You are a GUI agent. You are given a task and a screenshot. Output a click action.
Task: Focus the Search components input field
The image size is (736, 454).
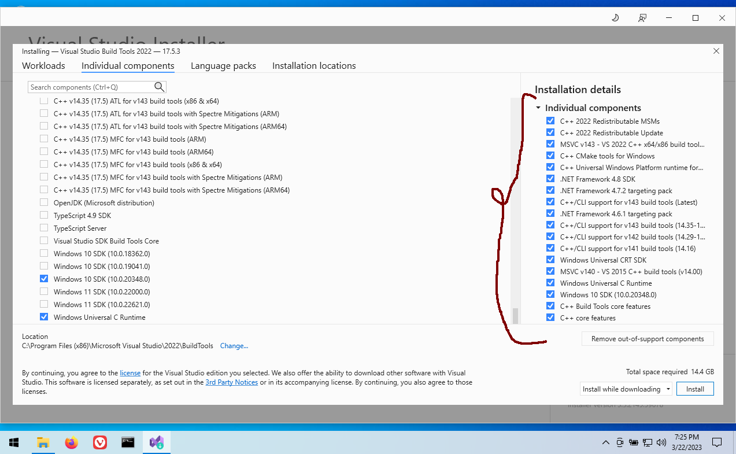click(x=91, y=87)
